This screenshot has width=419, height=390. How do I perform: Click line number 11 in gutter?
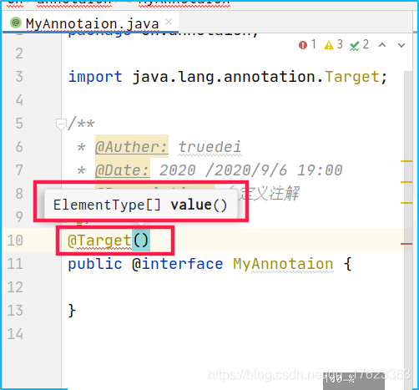[15, 264]
